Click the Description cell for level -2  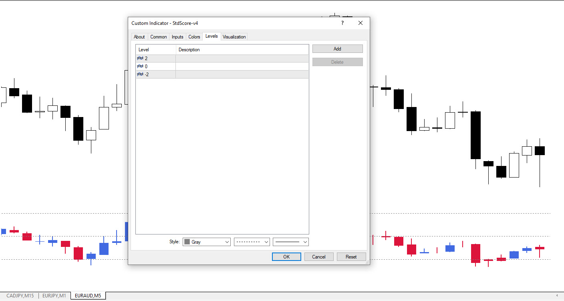point(242,75)
